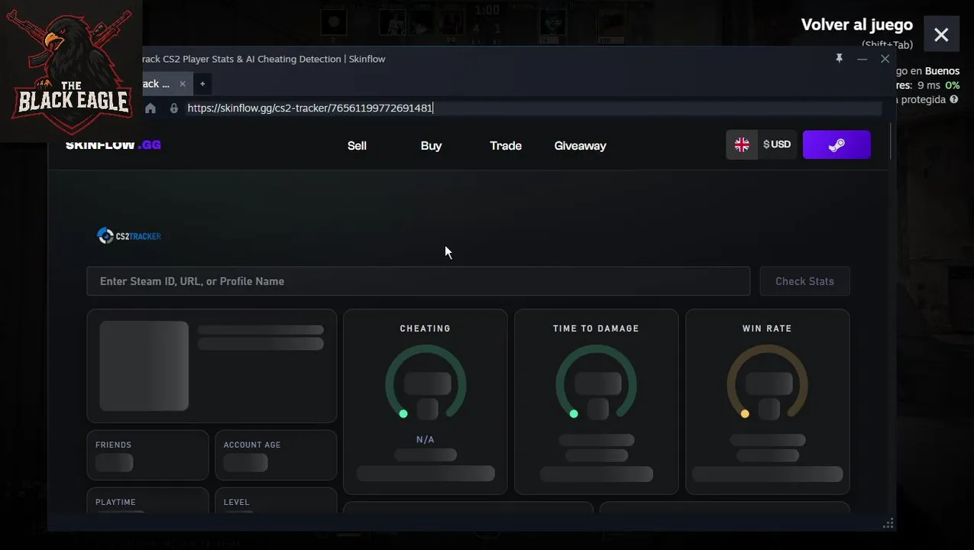Close the current browser tab
The image size is (974, 550).
point(183,84)
